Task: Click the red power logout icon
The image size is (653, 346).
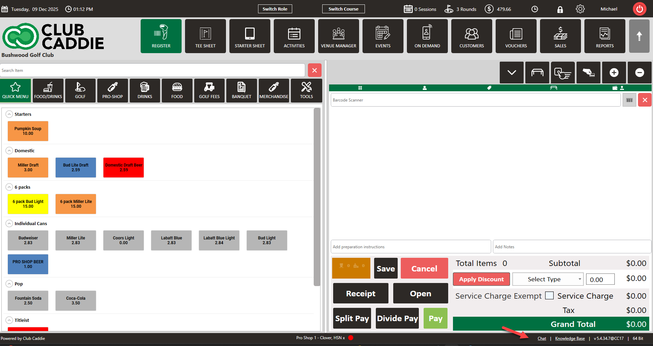Action: 639,9
